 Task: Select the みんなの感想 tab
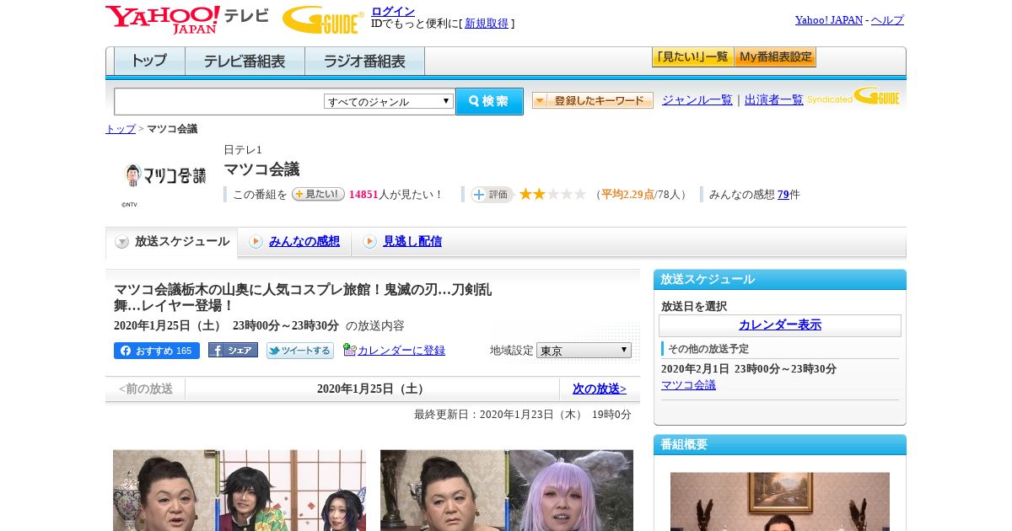[304, 242]
